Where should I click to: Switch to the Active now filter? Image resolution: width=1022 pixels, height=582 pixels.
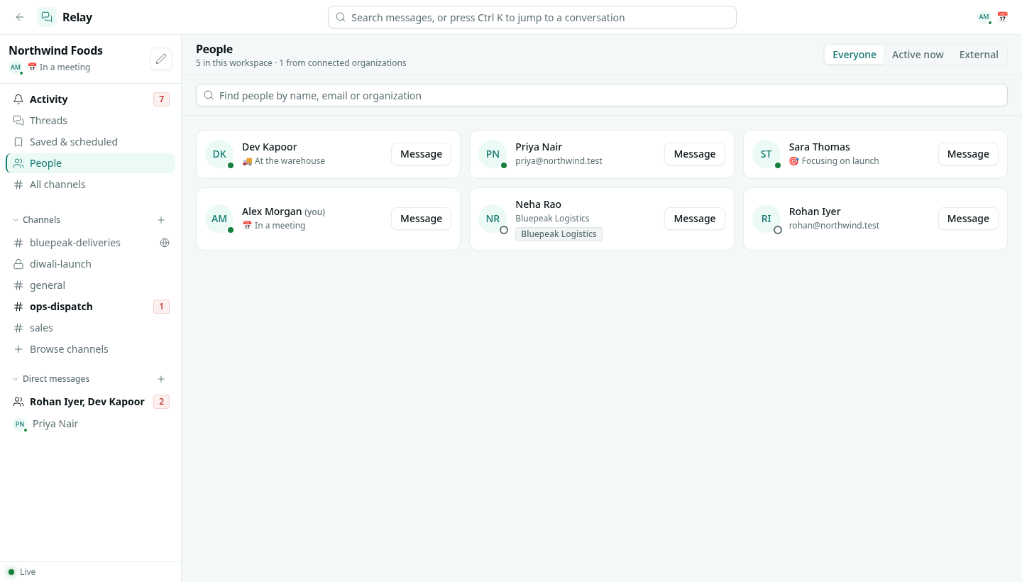pos(918,55)
